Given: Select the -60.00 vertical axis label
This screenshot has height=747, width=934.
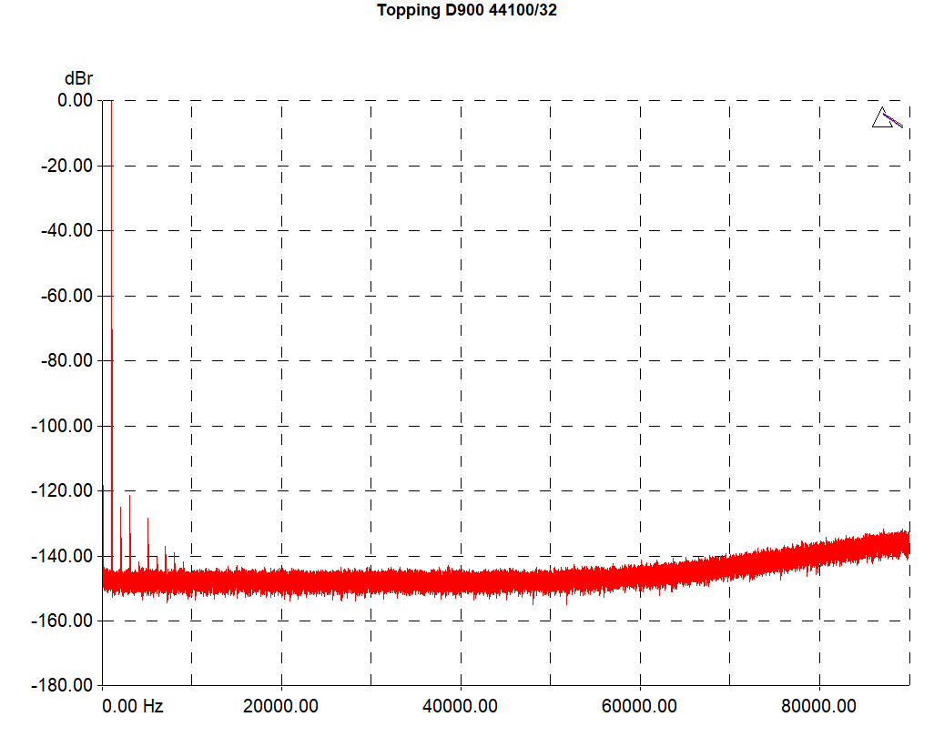Looking at the screenshot, I should tap(66, 296).
